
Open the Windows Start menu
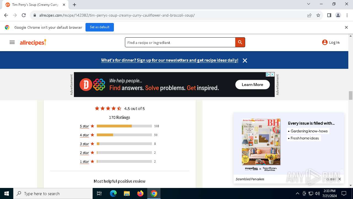point(7,193)
